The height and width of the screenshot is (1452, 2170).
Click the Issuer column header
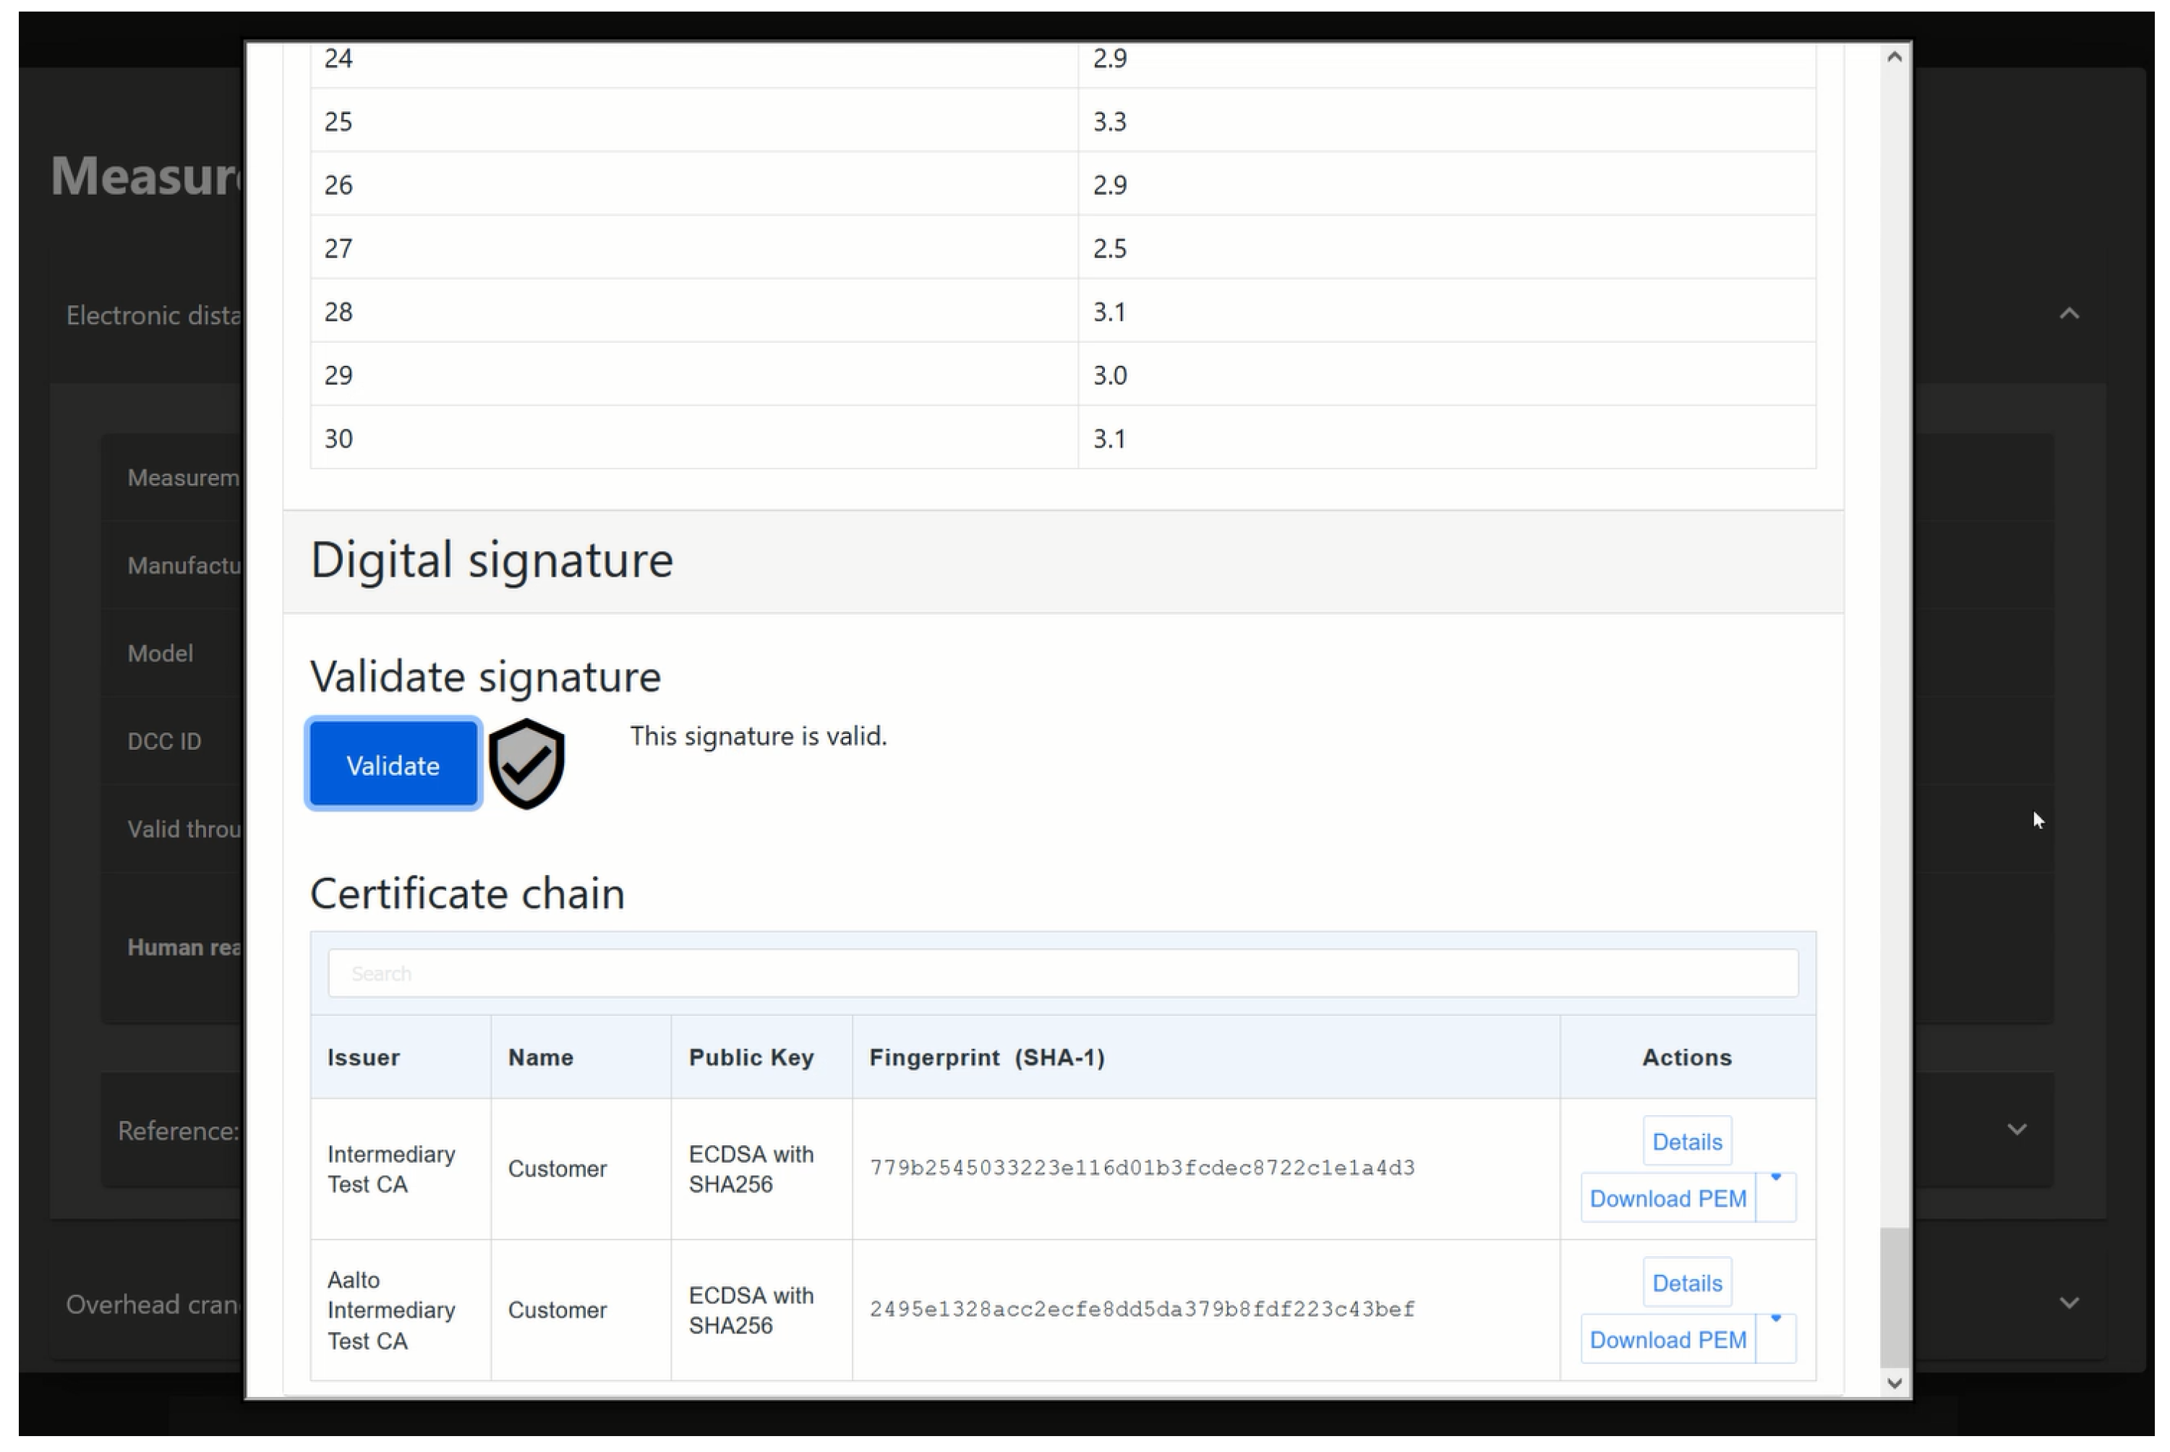pyautogui.click(x=363, y=1057)
